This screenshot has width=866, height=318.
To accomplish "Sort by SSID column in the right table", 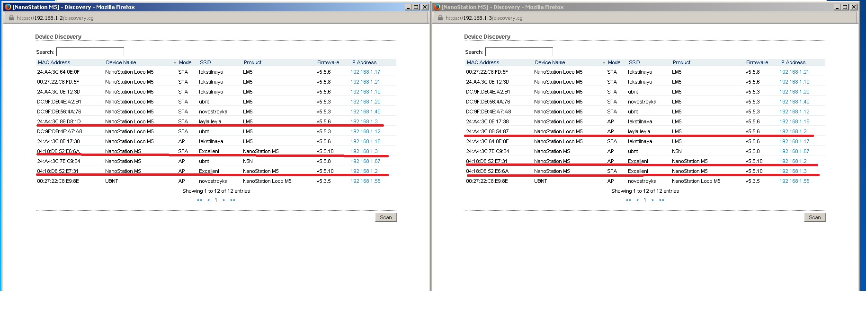I will 634,62.
